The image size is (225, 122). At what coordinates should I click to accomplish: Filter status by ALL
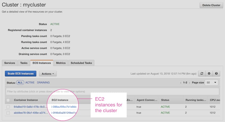point(20,82)
